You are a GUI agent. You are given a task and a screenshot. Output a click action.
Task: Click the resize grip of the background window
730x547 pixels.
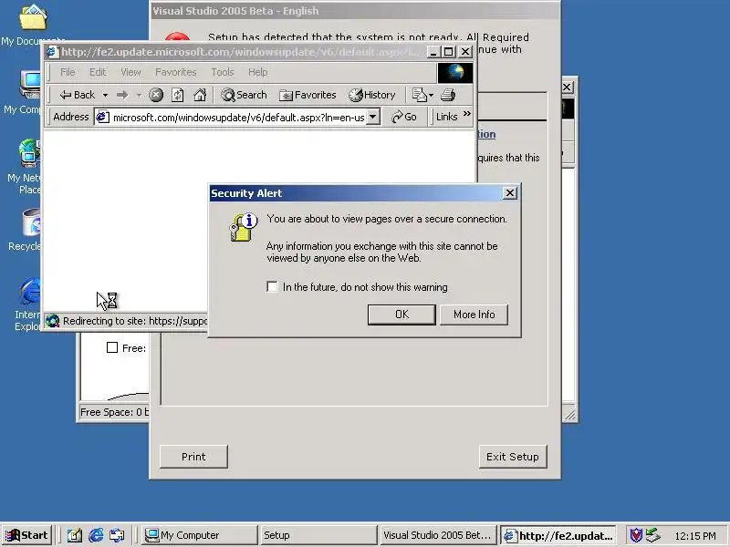[569, 414]
